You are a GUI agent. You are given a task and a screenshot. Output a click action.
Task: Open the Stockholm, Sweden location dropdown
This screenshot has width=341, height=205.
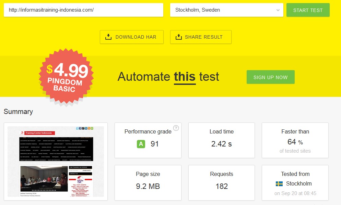[227, 10]
